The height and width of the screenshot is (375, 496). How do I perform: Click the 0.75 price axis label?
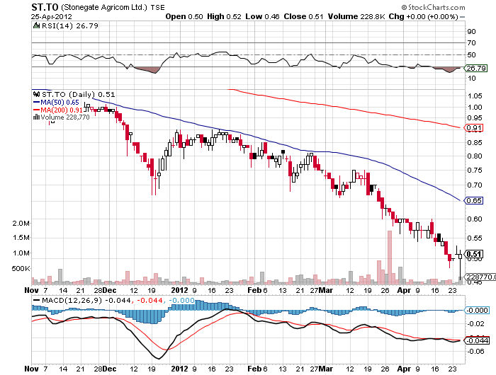[475, 170]
